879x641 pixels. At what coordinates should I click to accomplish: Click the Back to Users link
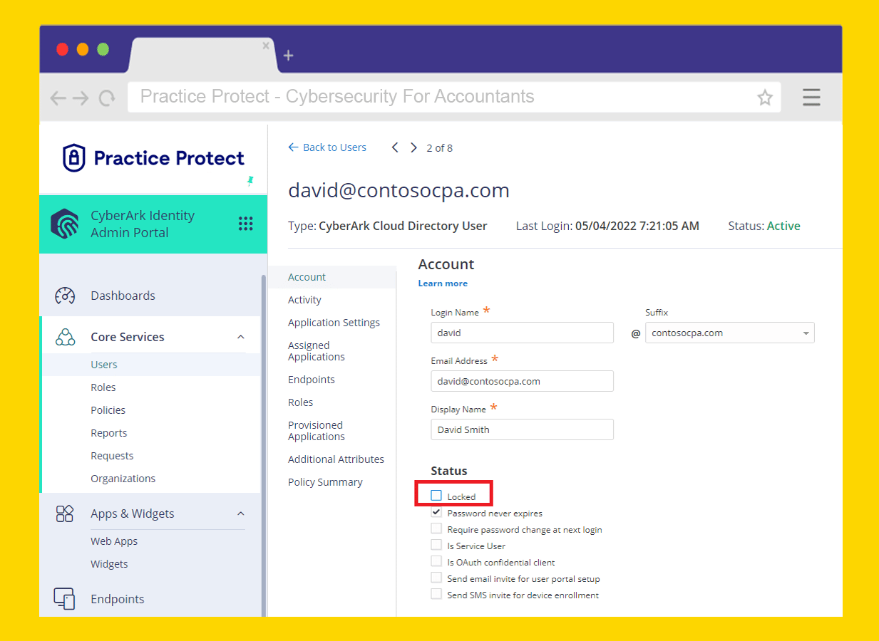click(327, 147)
